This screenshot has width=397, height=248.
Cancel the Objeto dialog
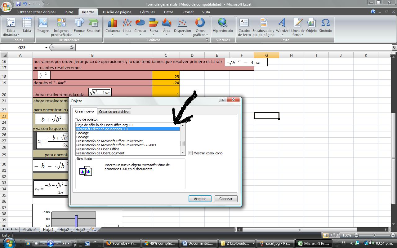tap(226, 199)
